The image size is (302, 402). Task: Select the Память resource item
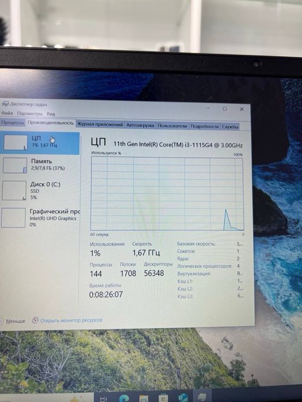coord(39,165)
